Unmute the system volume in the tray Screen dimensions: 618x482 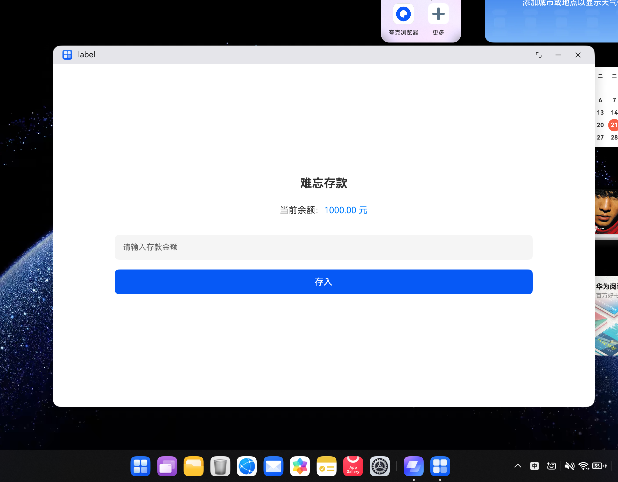coord(570,466)
